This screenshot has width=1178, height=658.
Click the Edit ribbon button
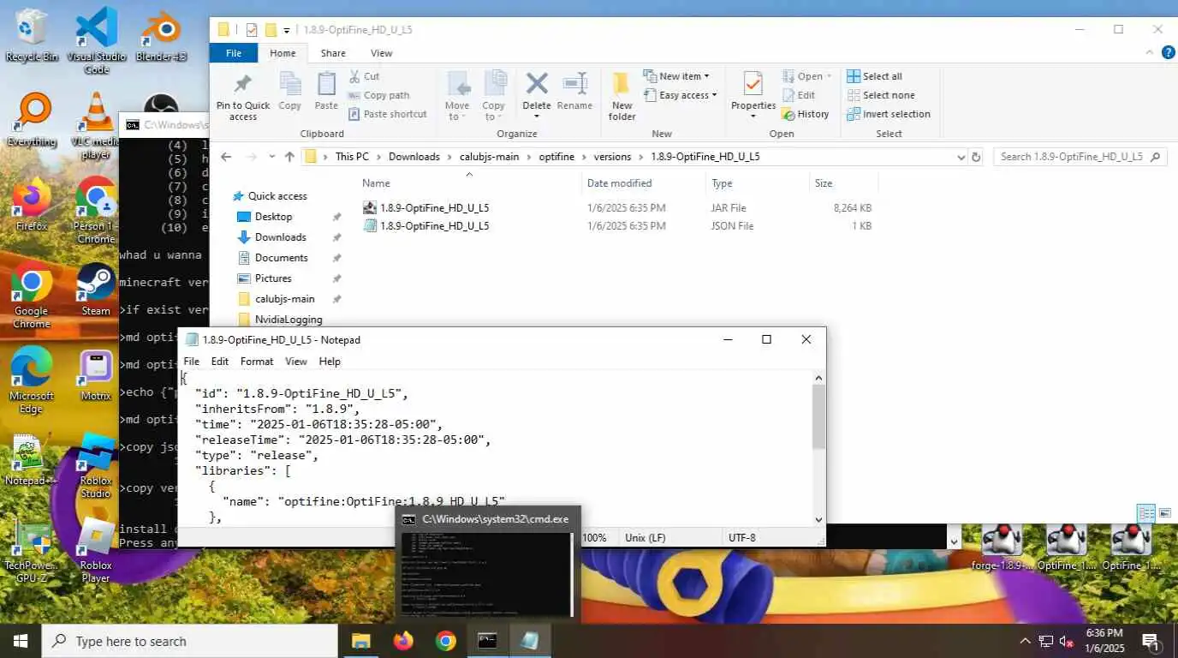(799, 95)
